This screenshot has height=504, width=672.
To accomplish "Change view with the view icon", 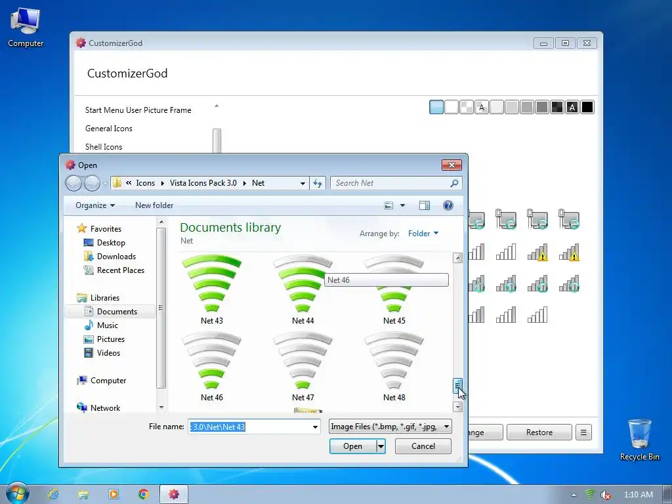I will click(388, 205).
